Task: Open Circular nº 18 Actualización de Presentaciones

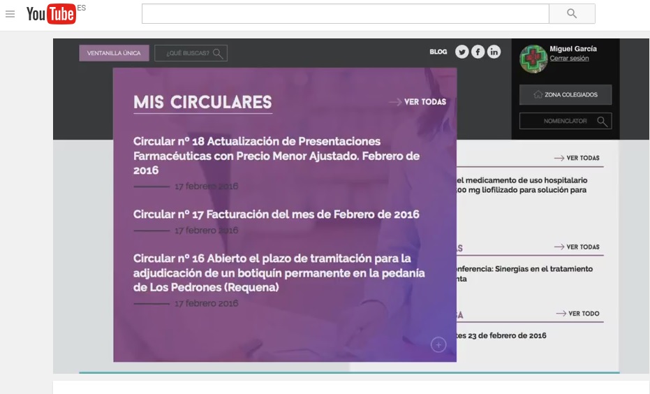Action: (x=276, y=156)
